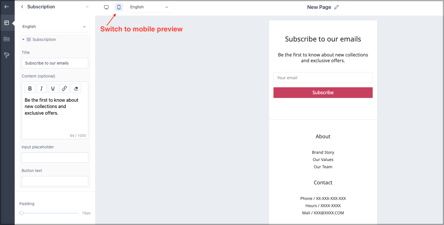Adjust the Padding slider handle
Image resolution: width=444 pixels, height=225 pixels.
click(x=22, y=213)
